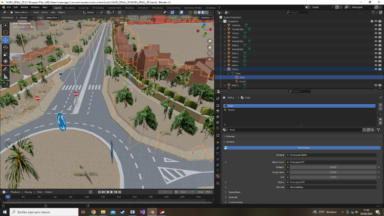Open the Tool properties tab

click(218, 98)
